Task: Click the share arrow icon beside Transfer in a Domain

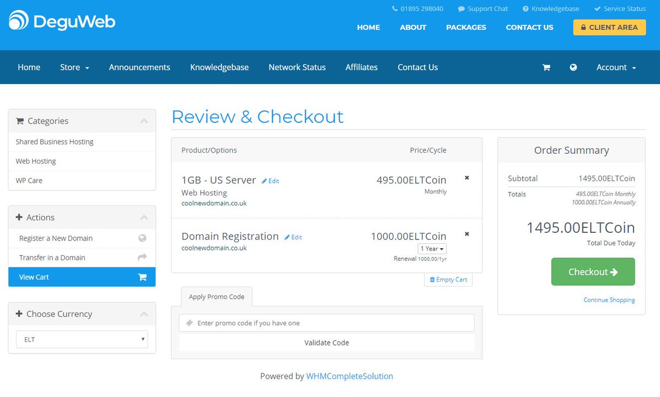Action: click(142, 257)
